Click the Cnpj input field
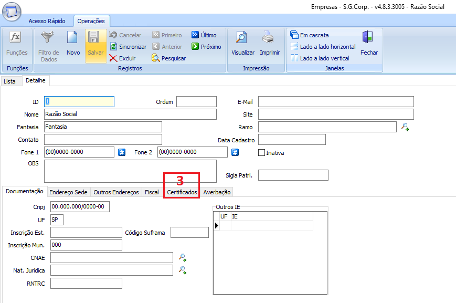This screenshot has width=456, height=303. click(x=80, y=206)
